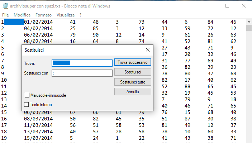This screenshot has height=143, width=252.
Task: Click the date 04/02/2014
Action: [x=38, y=28]
